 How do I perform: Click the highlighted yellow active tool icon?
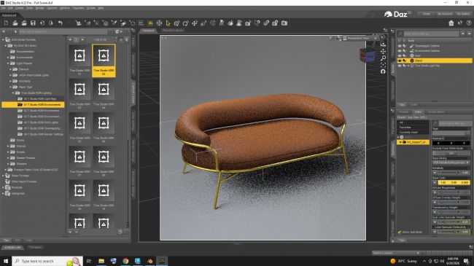point(150,23)
